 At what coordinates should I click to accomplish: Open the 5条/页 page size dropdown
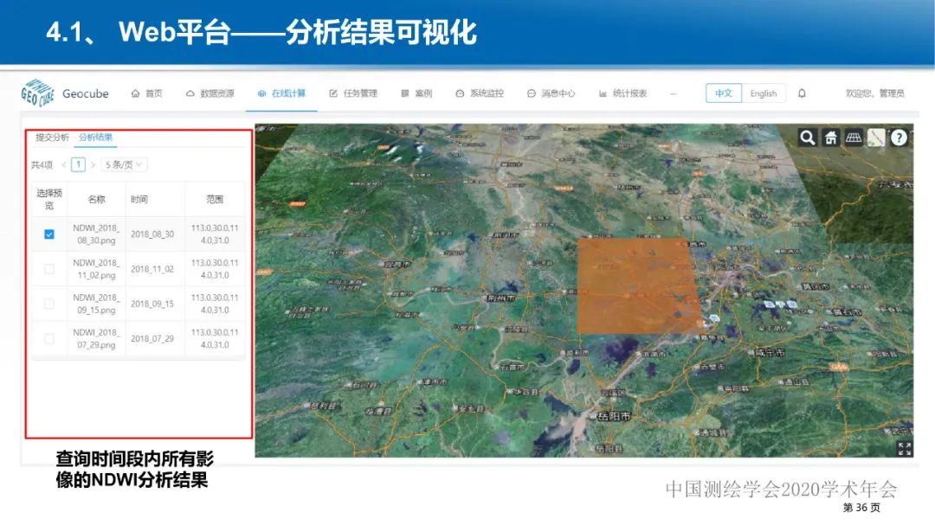123,164
